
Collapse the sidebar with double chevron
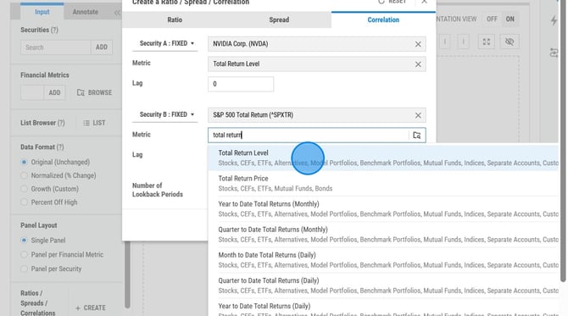click(117, 13)
